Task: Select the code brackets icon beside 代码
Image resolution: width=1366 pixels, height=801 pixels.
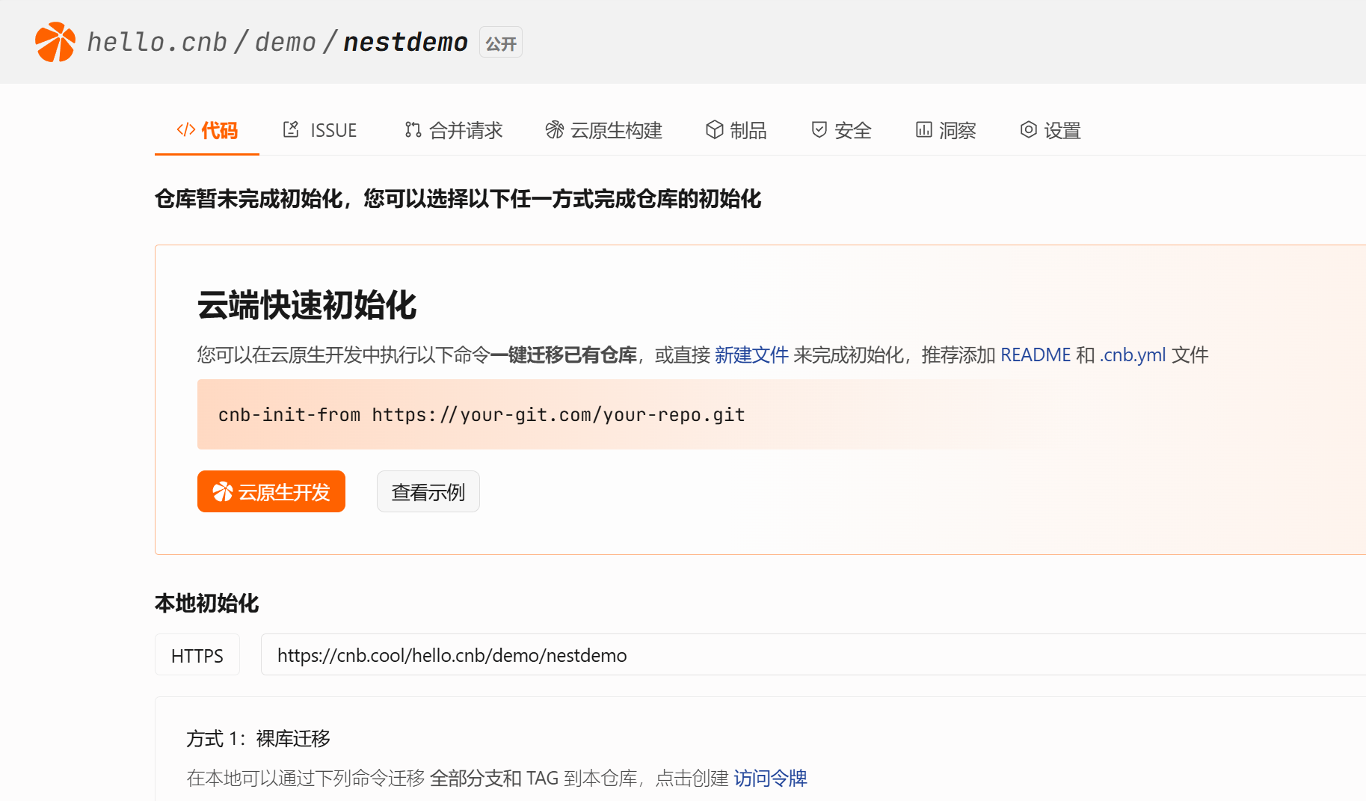Action: click(184, 129)
